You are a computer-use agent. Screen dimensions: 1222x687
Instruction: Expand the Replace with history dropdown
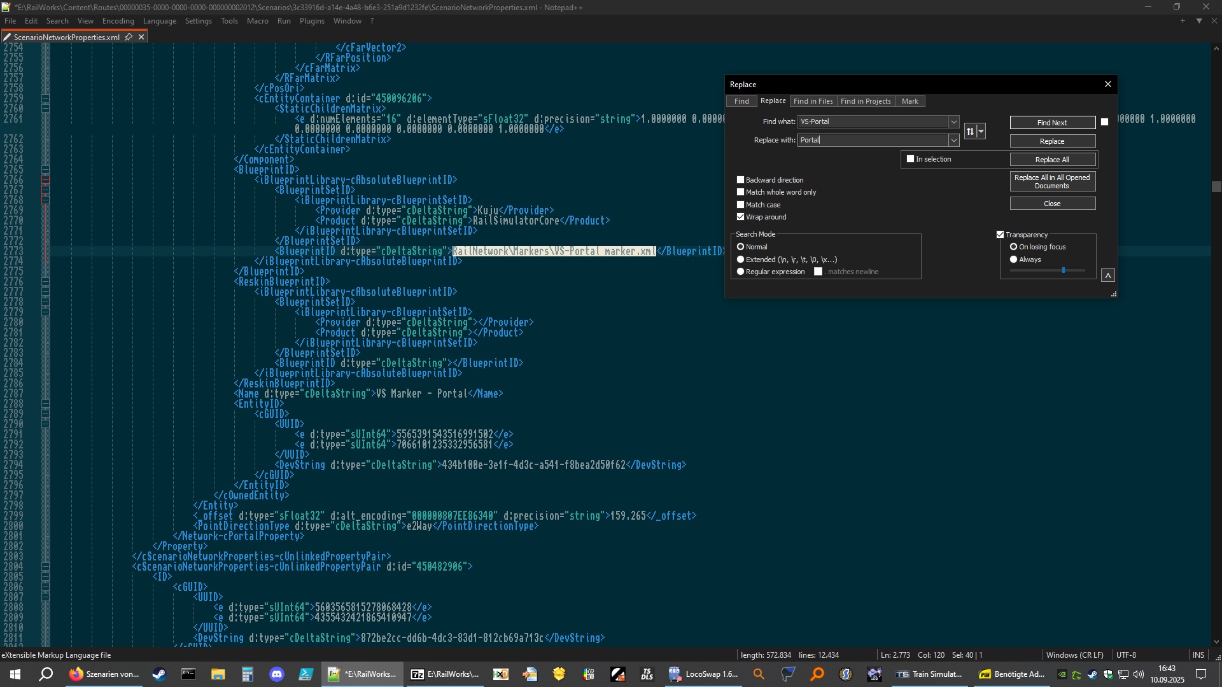pos(953,140)
